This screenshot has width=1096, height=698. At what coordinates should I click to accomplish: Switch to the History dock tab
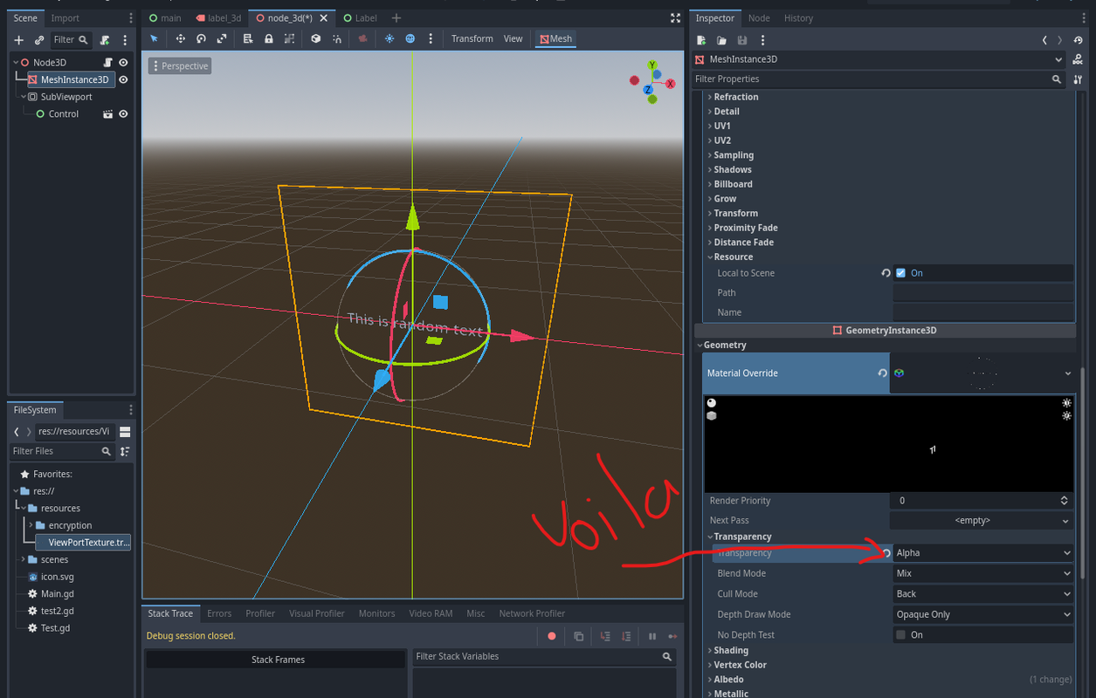(798, 18)
